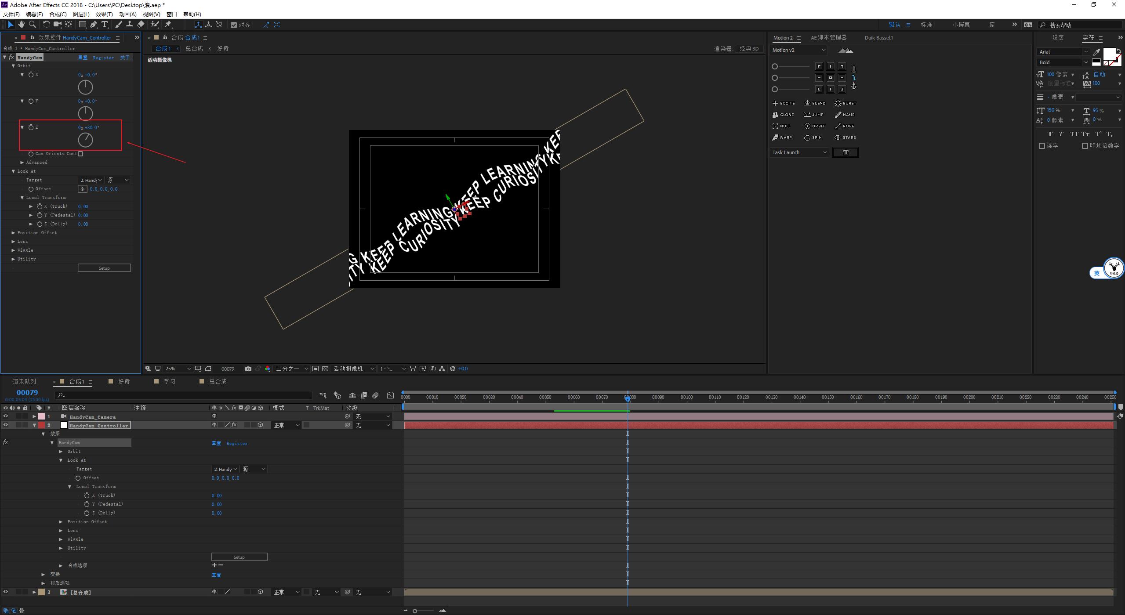Toggle the 对齐 snapping checkbox
The height and width of the screenshot is (615, 1125).
(x=234, y=25)
